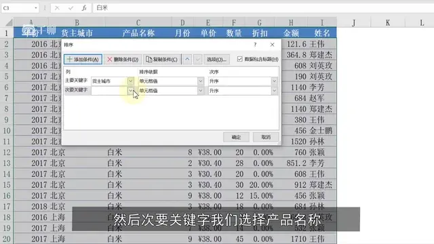Click cell 1710 in row 20
This screenshot has height=244, width=434.
click(291, 239)
